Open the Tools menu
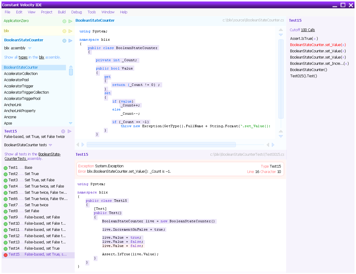The image size is (356, 274). (92, 12)
